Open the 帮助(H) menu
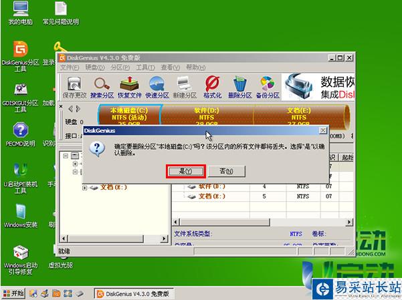 point(195,67)
